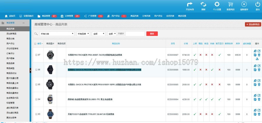Viewport: 262px width, 123px height.
Task: Edit product 87 with pencil icon
Action: [259, 51]
